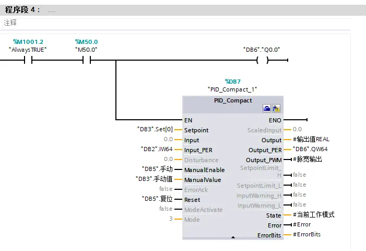Edit the Mode input value 3
Image resolution: width=366 pixels, height=251 pixels.
coord(171,219)
